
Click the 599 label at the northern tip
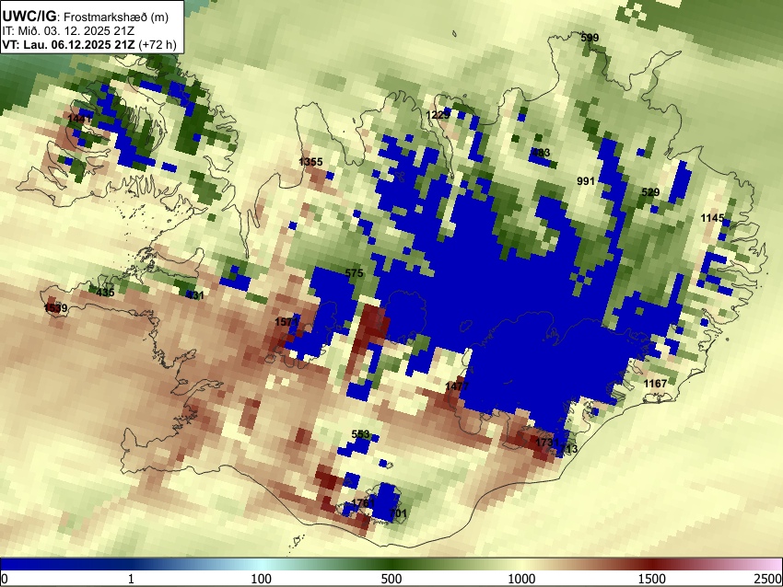point(590,38)
